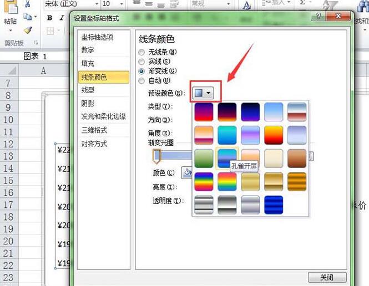The width and height of the screenshot is (369, 286).
Task: Choose the pale periwinkle fog preset
Action: pyautogui.click(x=297, y=135)
